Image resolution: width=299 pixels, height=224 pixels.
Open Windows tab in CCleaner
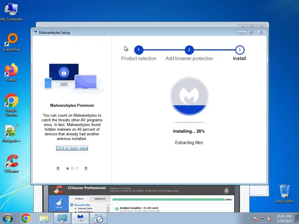79,199
